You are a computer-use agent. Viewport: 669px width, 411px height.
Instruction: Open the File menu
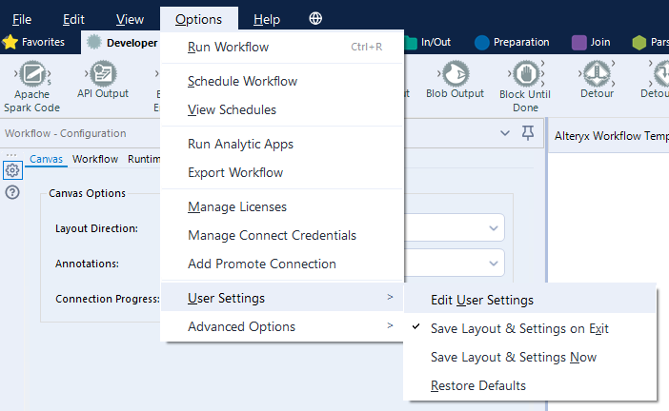click(22, 19)
